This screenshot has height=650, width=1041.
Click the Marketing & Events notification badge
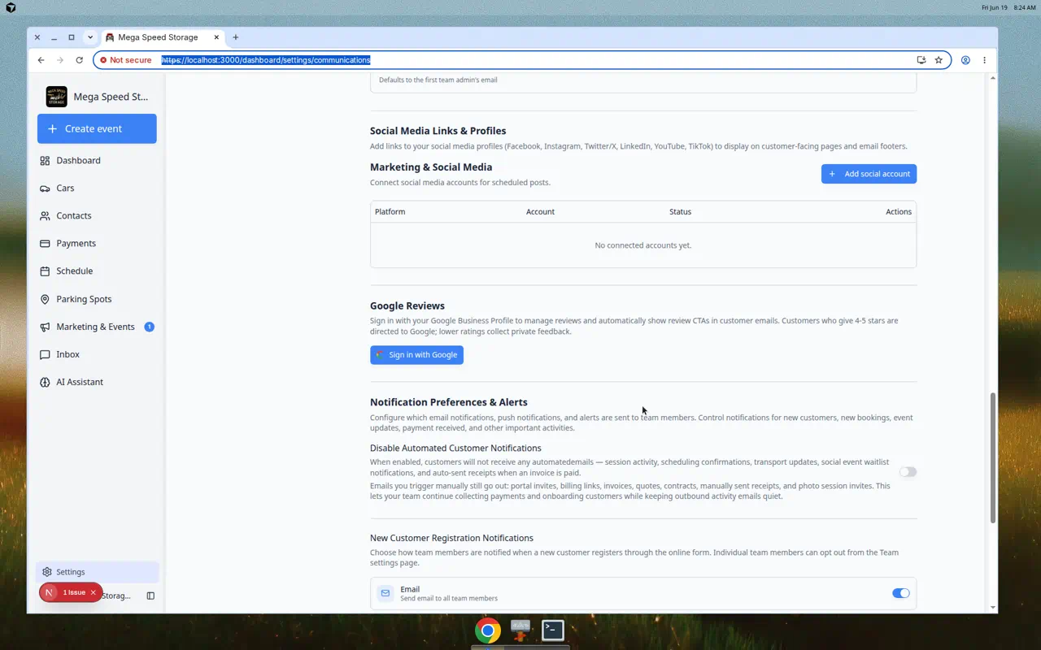tap(149, 327)
